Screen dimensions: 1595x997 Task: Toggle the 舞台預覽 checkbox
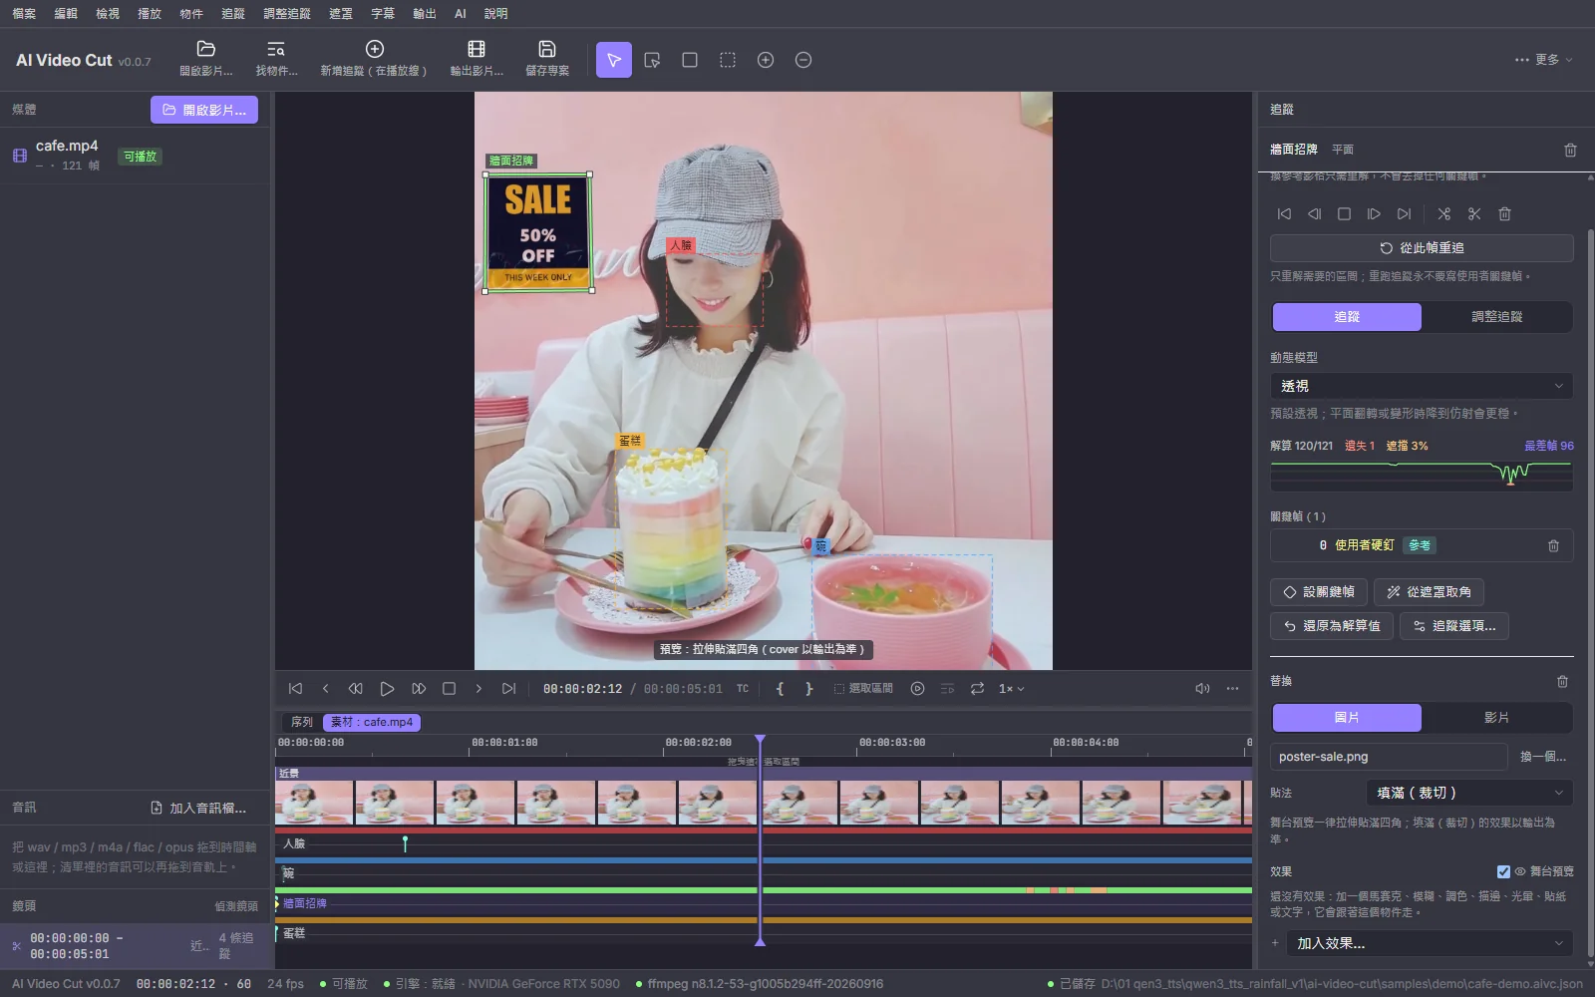click(x=1503, y=871)
